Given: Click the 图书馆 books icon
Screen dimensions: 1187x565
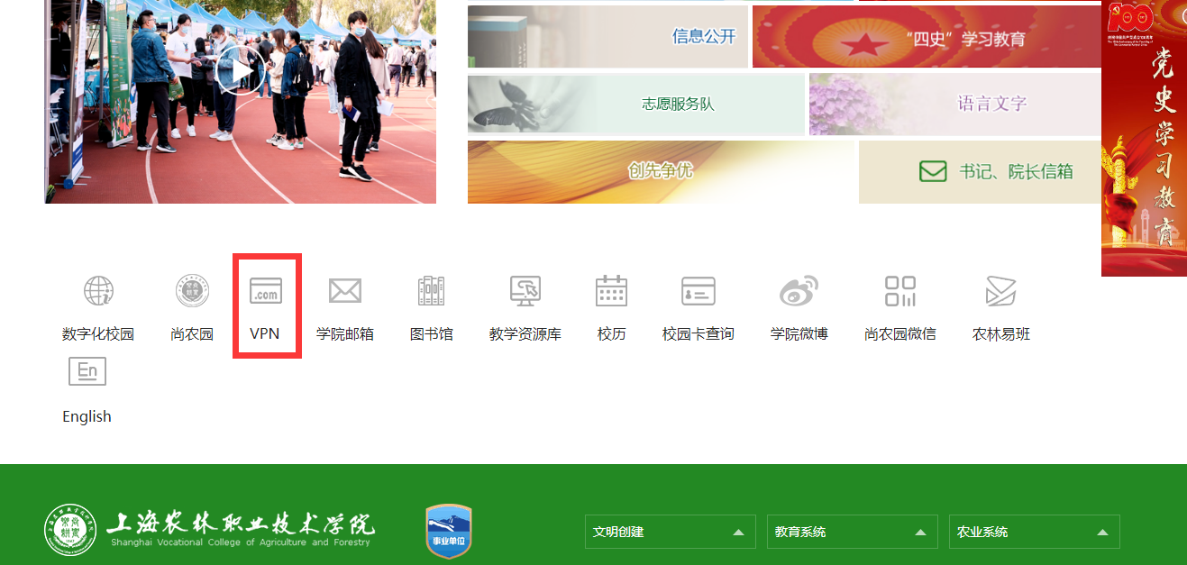Looking at the screenshot, I should (x=432, y=291).
